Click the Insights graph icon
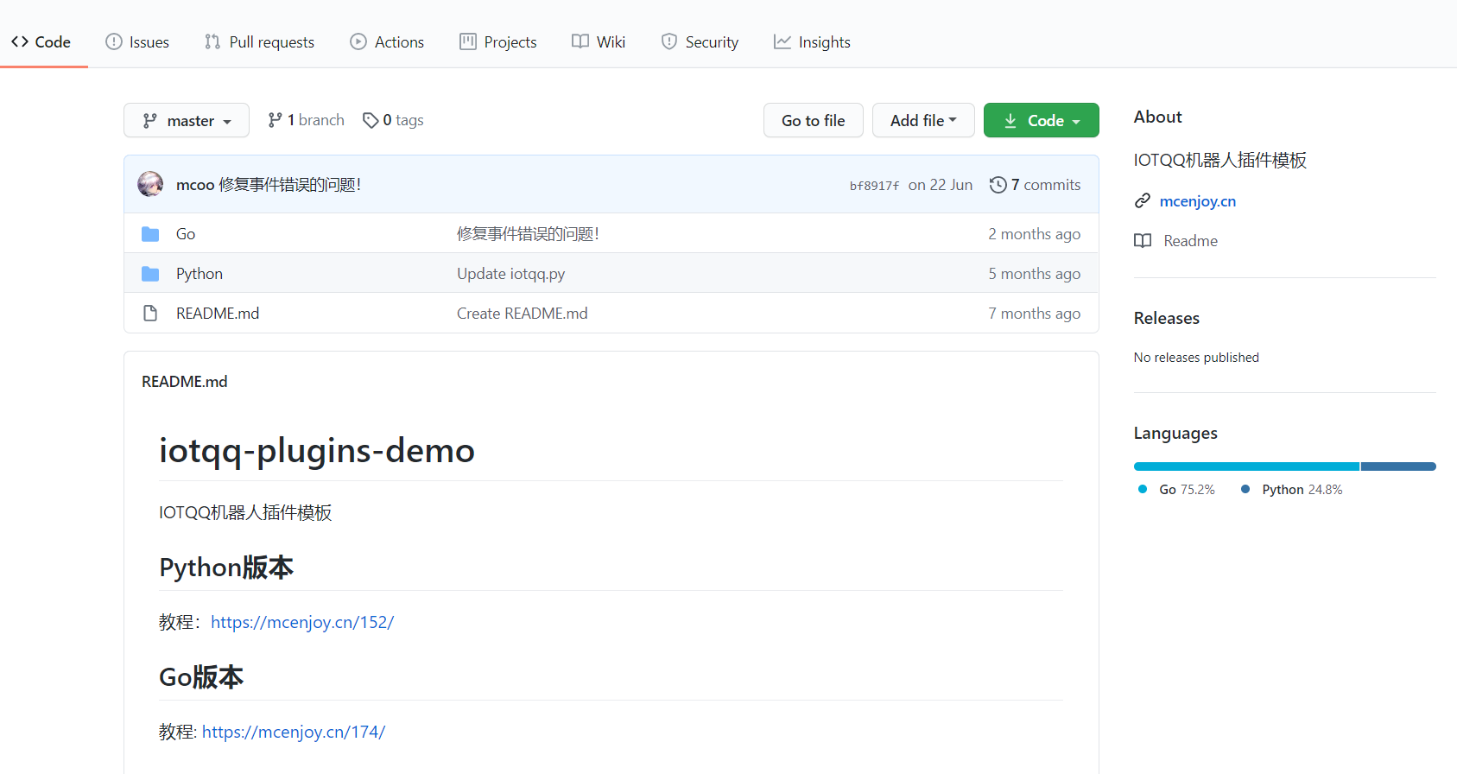 (782, 41)
